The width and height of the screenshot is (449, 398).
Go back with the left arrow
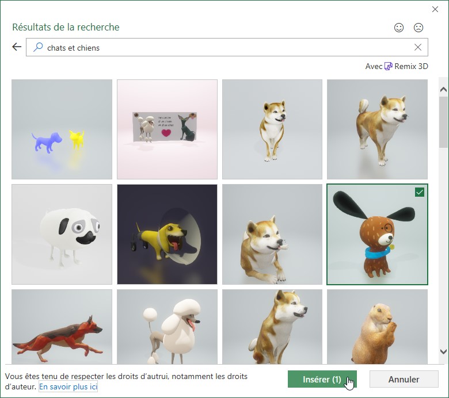(x=17, y=47)
